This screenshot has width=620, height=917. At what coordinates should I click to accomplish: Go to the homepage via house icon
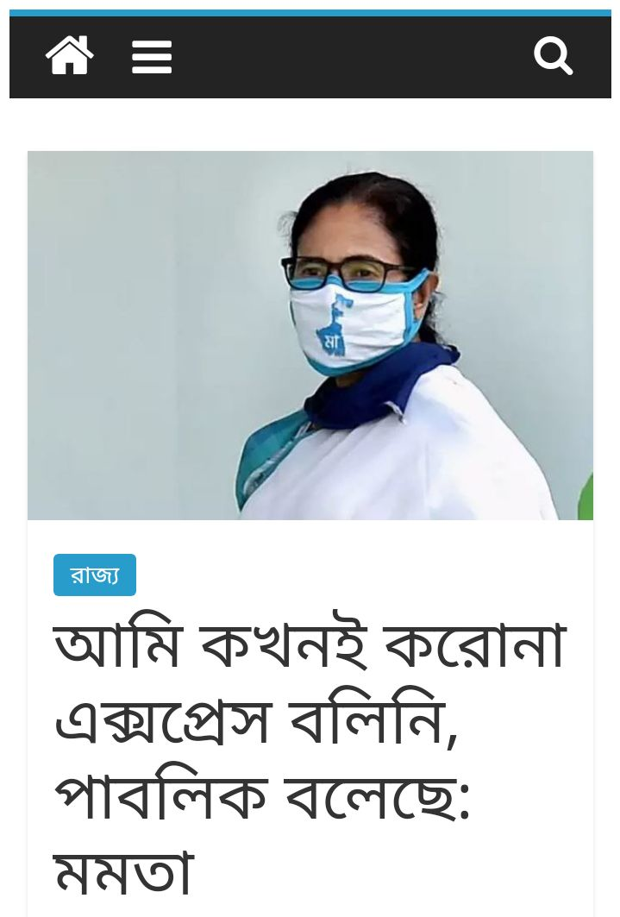70,55
